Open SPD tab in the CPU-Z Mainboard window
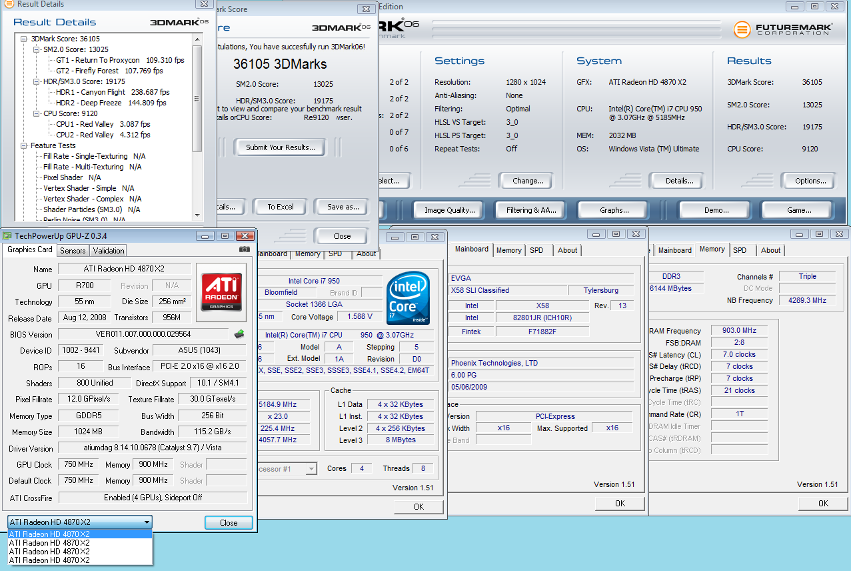The image size is (851, 571). pyautogui.click(x=537, y=250)
